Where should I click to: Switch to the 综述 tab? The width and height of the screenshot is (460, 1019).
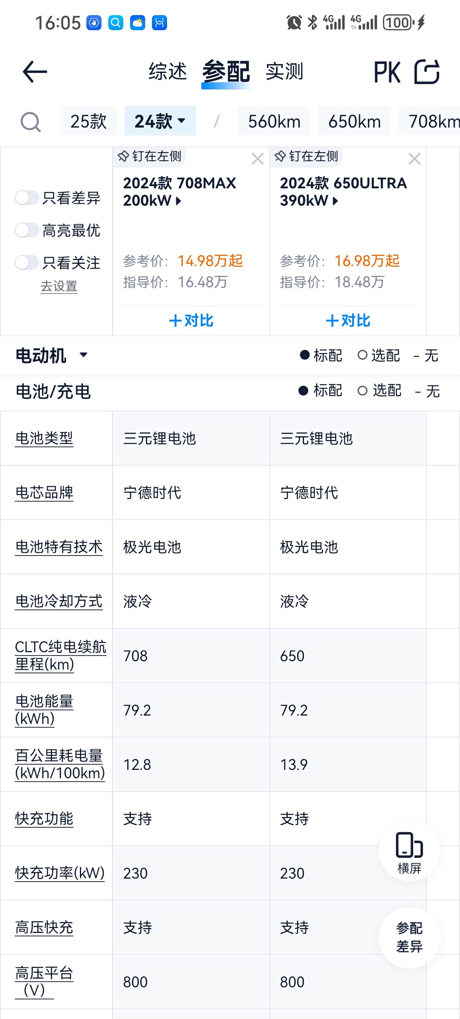click(x=168, y=72)
